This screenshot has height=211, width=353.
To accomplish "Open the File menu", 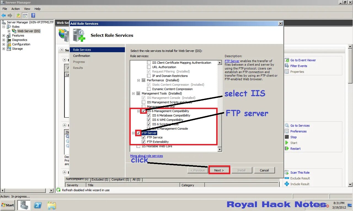I will (5, 9).
